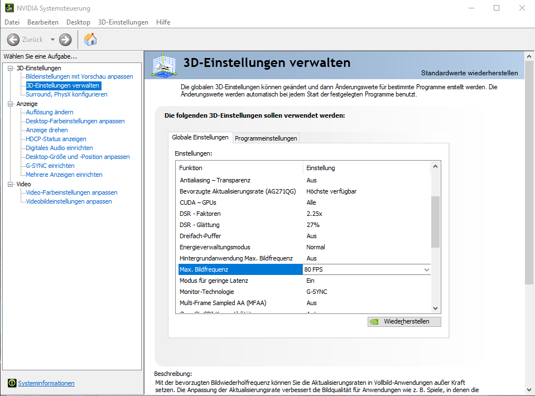The height and width of the screenshot is (396, 535).
Task: Click the settings list scrollbar thumb
Action: coord(435,222)
